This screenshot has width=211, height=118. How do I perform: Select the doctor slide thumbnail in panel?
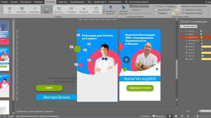(x=5, y=59)
